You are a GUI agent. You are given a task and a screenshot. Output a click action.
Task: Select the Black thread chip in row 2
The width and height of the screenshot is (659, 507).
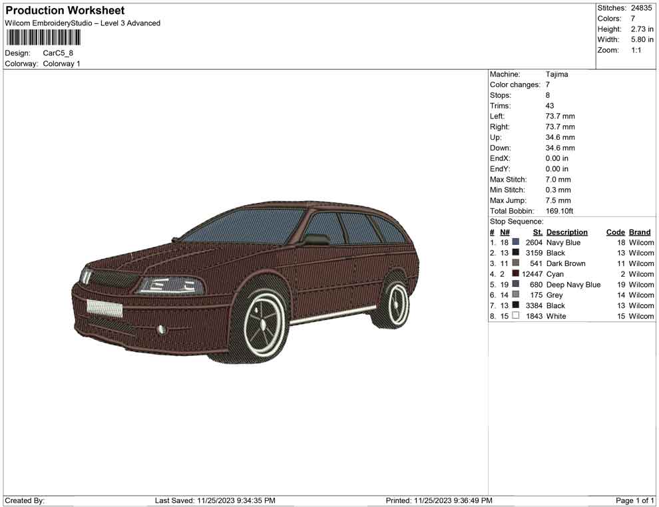514,253
